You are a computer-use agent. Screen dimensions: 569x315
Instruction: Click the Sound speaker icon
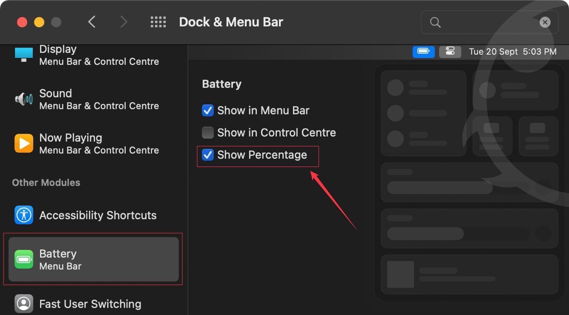pyautogui.click(x=24, y=99)
